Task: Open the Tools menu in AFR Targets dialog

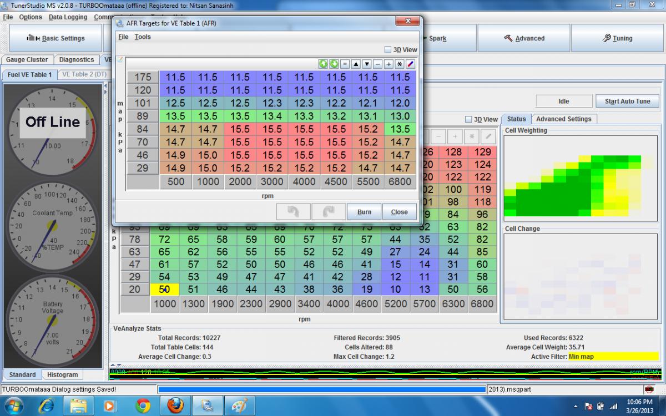Action: point(143,37)
